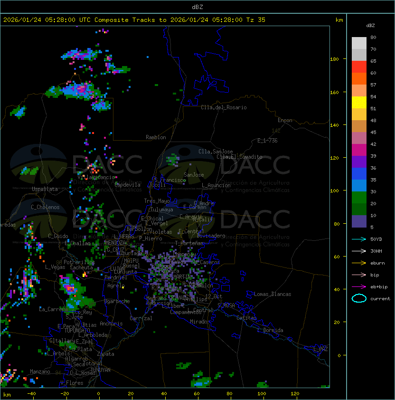
Task: Select the Manzano label
Action: [x=40, y=371]
